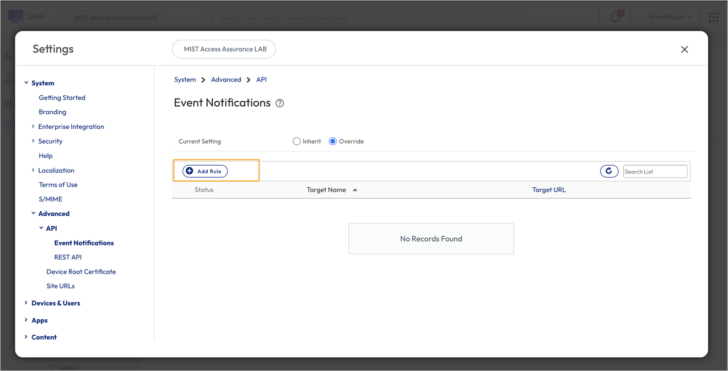Select the Inherit radio button
728x371 pixels.
coord(296,141)
